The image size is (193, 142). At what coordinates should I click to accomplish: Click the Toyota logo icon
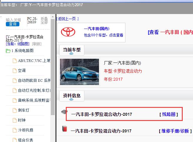[68, 32]
